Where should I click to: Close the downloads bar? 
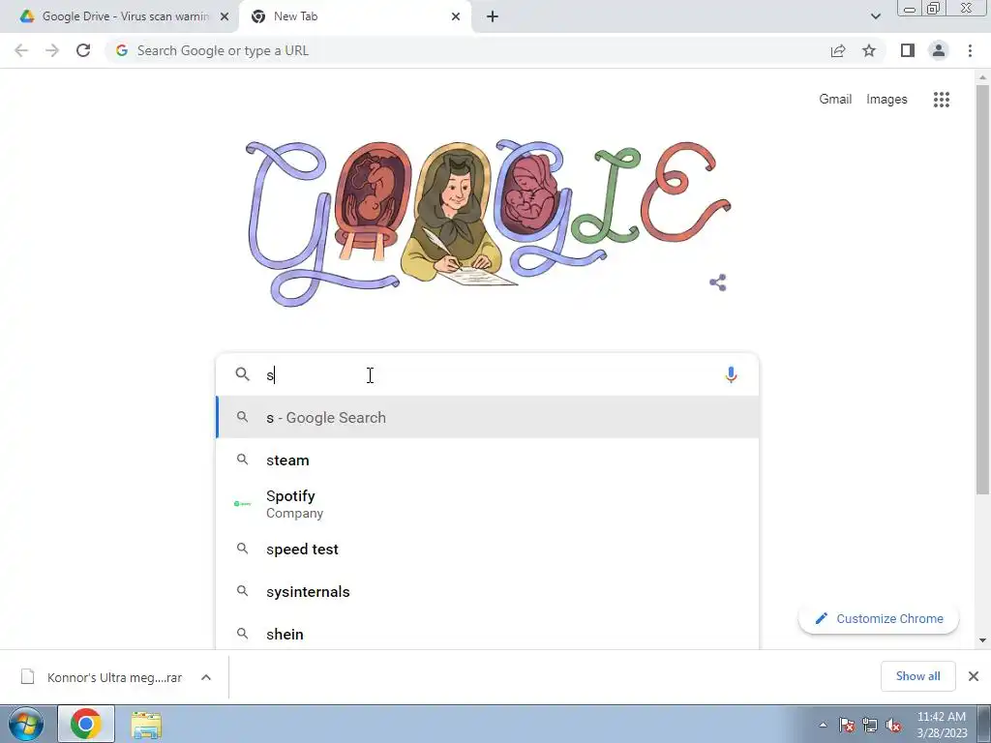click(974, 676)
